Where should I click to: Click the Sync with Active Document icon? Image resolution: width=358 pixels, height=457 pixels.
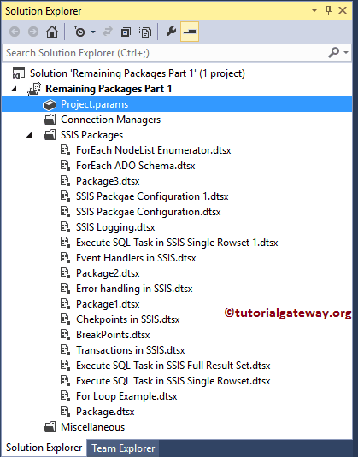click(108, 32)
